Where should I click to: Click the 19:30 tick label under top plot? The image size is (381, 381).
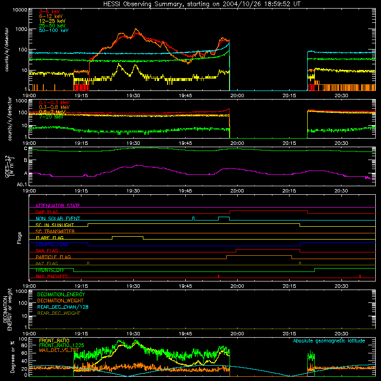[133, 96]
